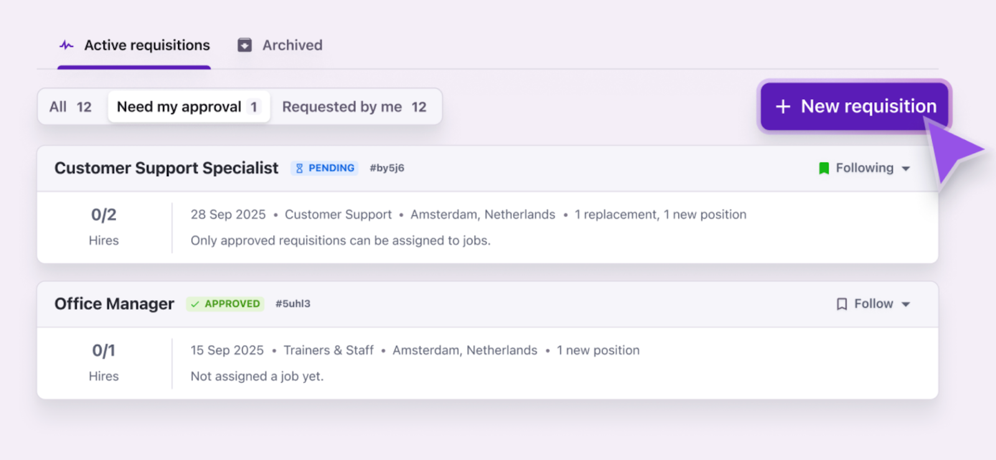The width and height of the screenshot is (996, 460).
Task: Click the checkmark icon in Approved badge
Action: coord(195,304)
